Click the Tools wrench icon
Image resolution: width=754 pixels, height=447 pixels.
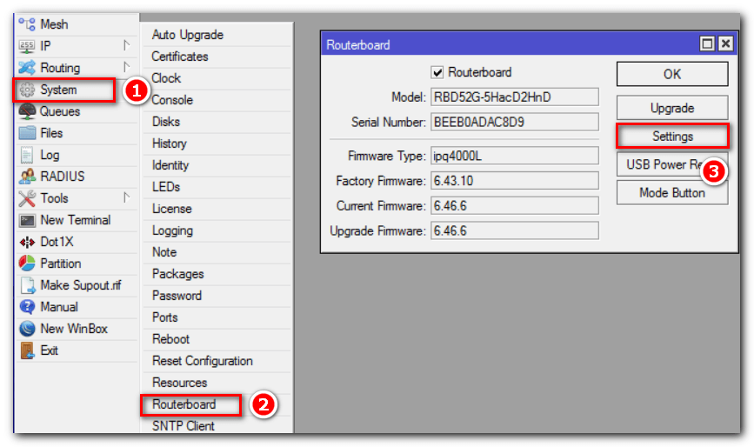click(x=27, y=198)
